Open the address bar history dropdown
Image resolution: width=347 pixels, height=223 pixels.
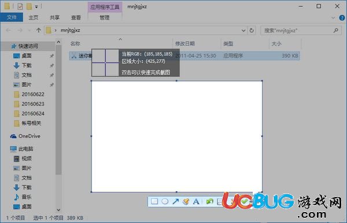243,30
